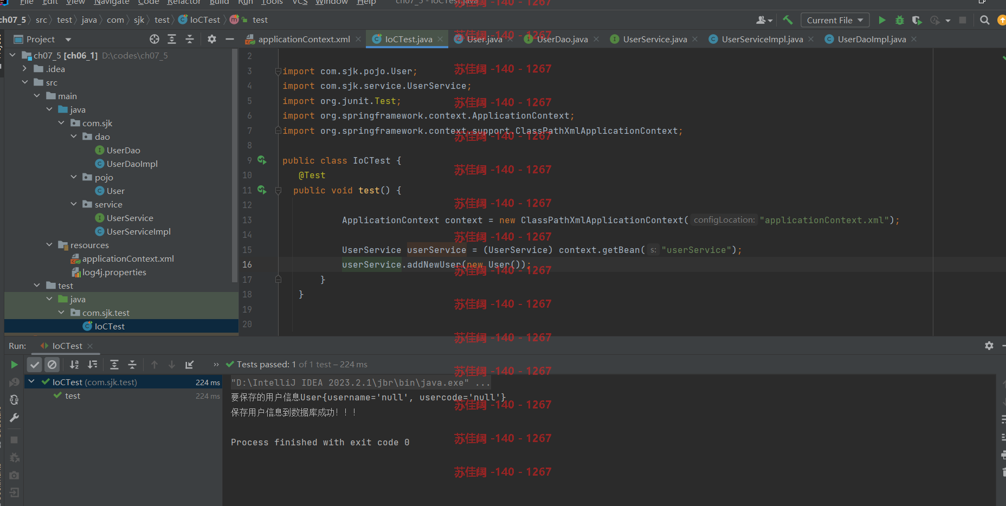Collapse all in Project panel toolbar
This screenshot has height=506, width=1006.
coord(190,39)
